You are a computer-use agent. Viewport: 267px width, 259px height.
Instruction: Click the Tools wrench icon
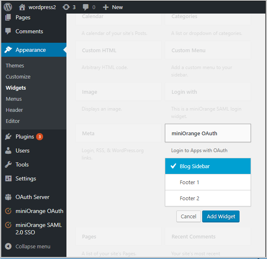[8, 164]
